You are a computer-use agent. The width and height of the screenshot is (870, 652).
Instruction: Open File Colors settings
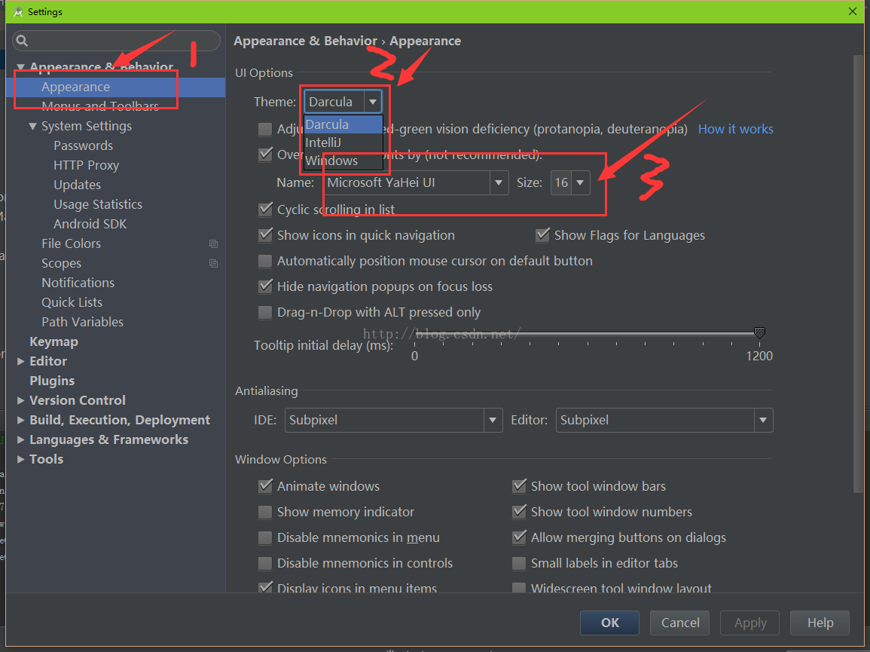[x=71, y=243]
